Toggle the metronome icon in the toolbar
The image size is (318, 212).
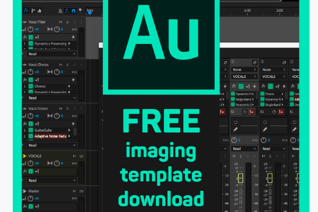[60, 11]
